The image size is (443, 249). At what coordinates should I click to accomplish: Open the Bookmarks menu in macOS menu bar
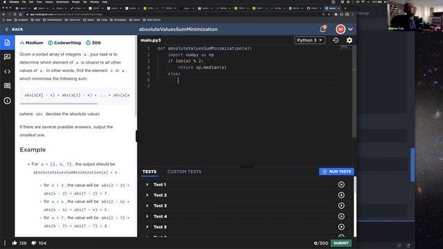tap(62, 1)
